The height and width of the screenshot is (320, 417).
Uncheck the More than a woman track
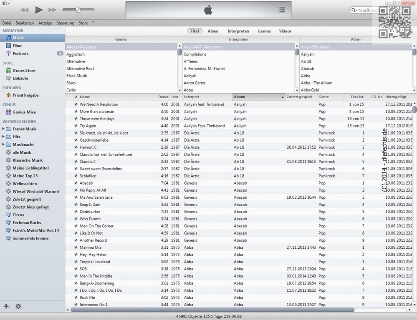76,112
